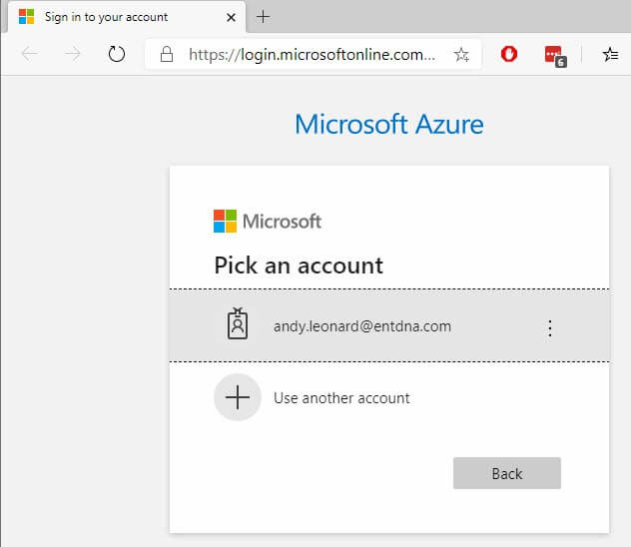Close the Sign in to your account tab

click(x=231, y=17)
